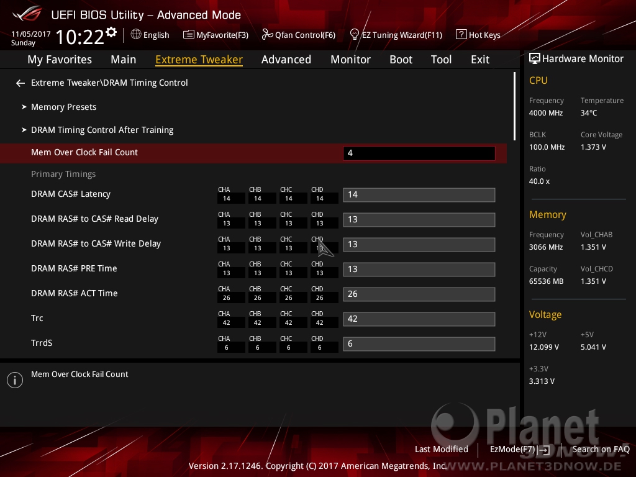Click the settings gear beside the clock
The width and height of the screenshot is (636, 477).
(x=111, y=32)
